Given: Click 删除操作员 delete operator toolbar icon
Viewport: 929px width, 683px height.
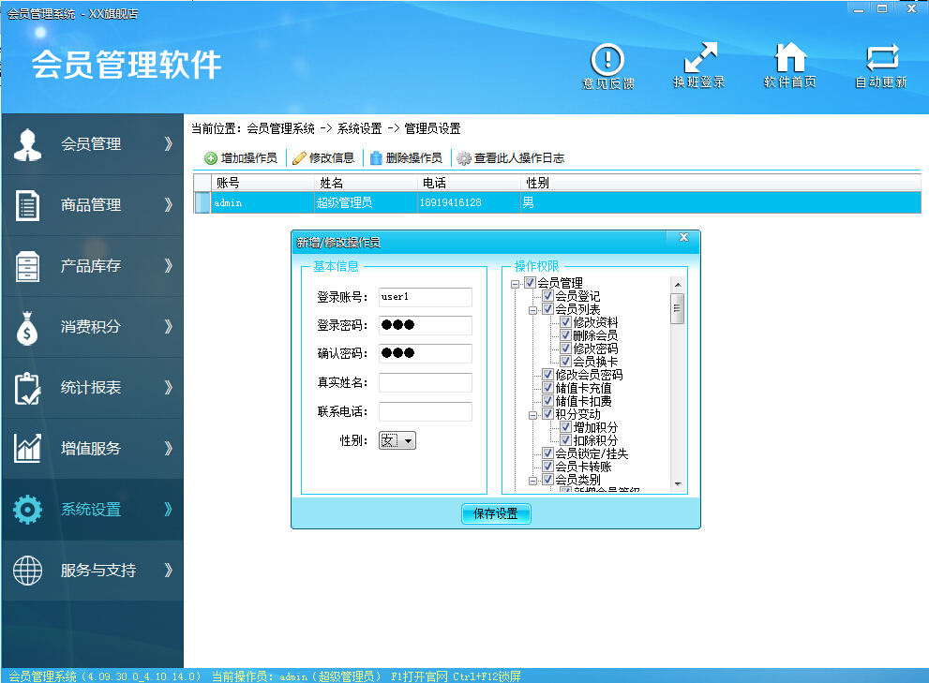Looking at the screenshot, I should pos(376,158).
